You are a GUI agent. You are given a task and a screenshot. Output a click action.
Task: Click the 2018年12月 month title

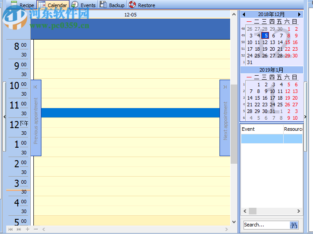(x=271, y=14)
